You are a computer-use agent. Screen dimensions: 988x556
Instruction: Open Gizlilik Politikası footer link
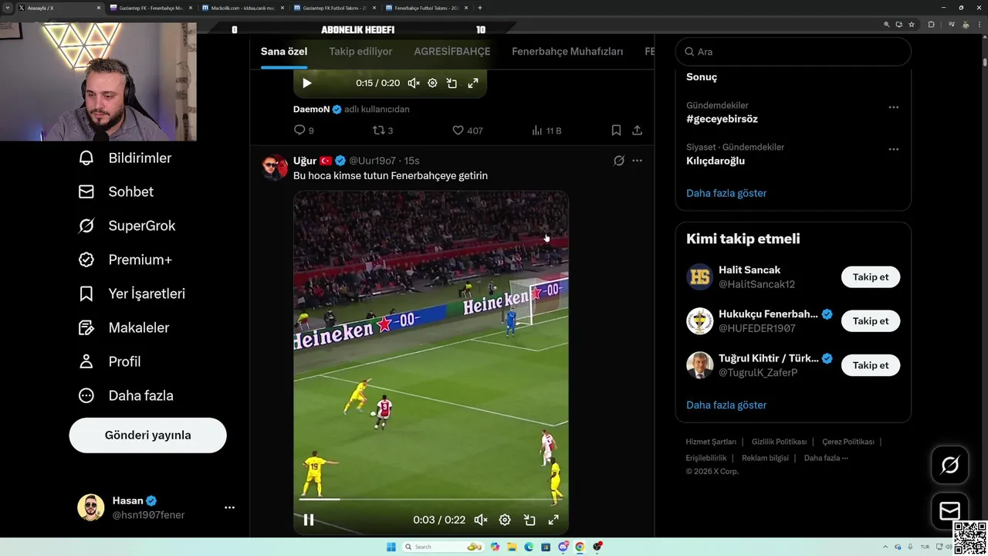[779, 442]
